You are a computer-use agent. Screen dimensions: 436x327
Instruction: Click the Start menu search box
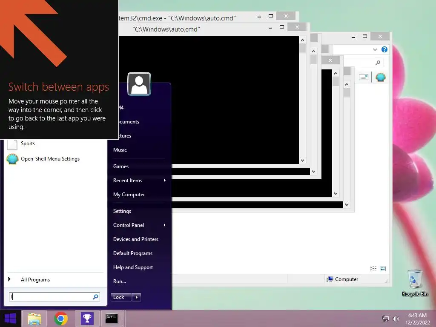point(54,297)
